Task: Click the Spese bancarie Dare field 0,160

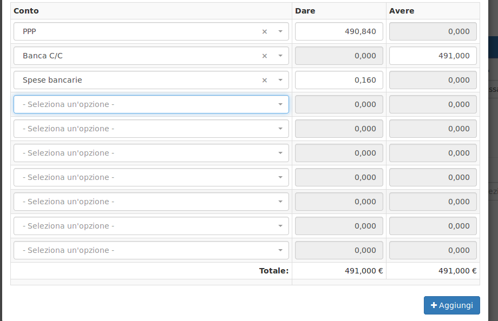Action: [x=338, y=80]
